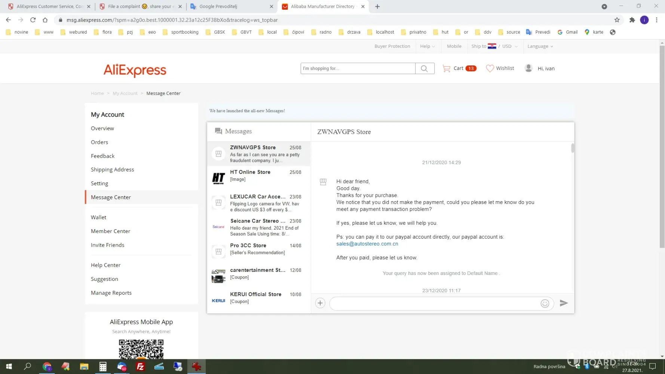Open the HT Online Store conversation
Screen dimensions: 665x374
(258, 176)
